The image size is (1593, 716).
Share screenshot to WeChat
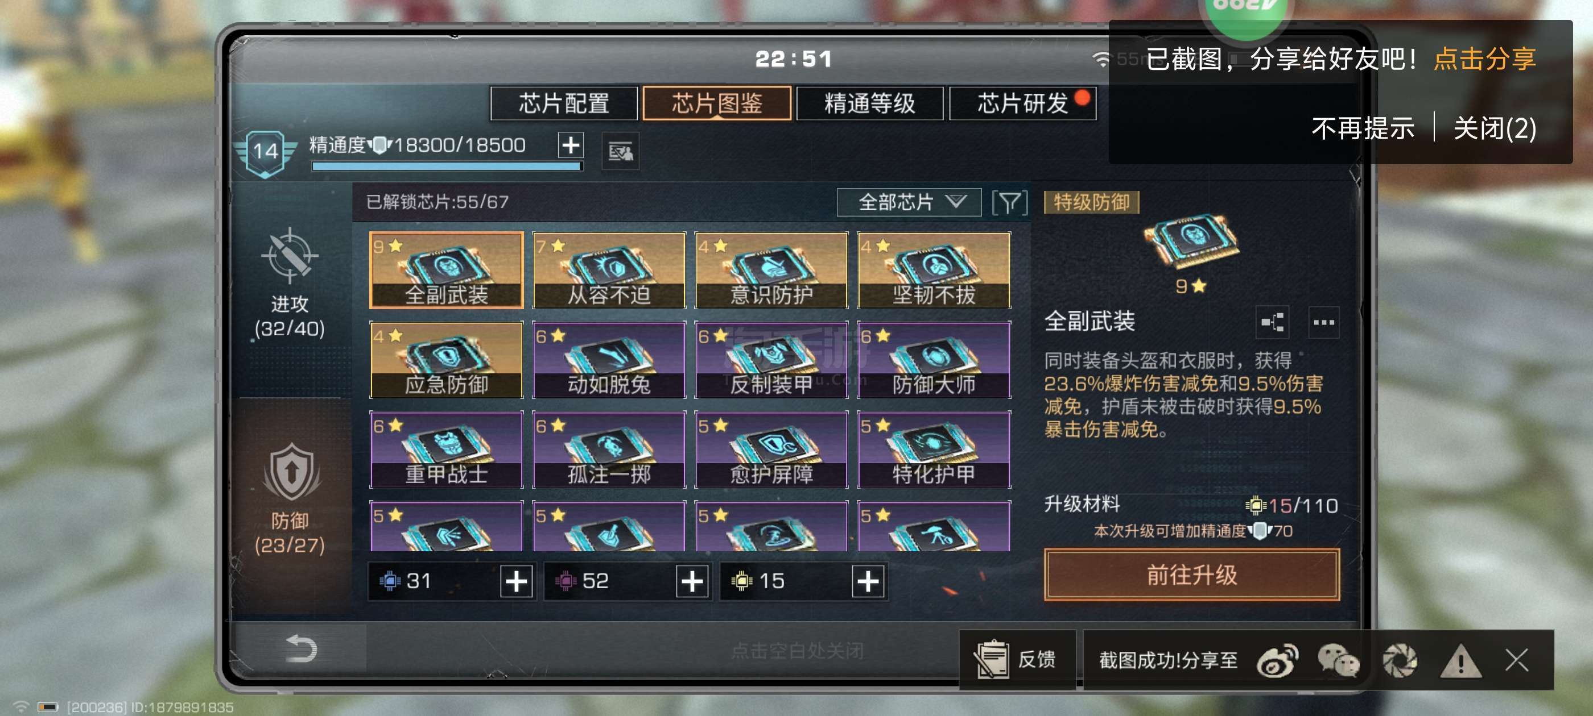[1338, 660]
